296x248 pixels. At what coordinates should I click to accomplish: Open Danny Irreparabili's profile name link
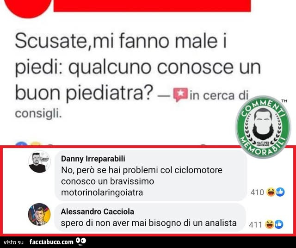93,159
